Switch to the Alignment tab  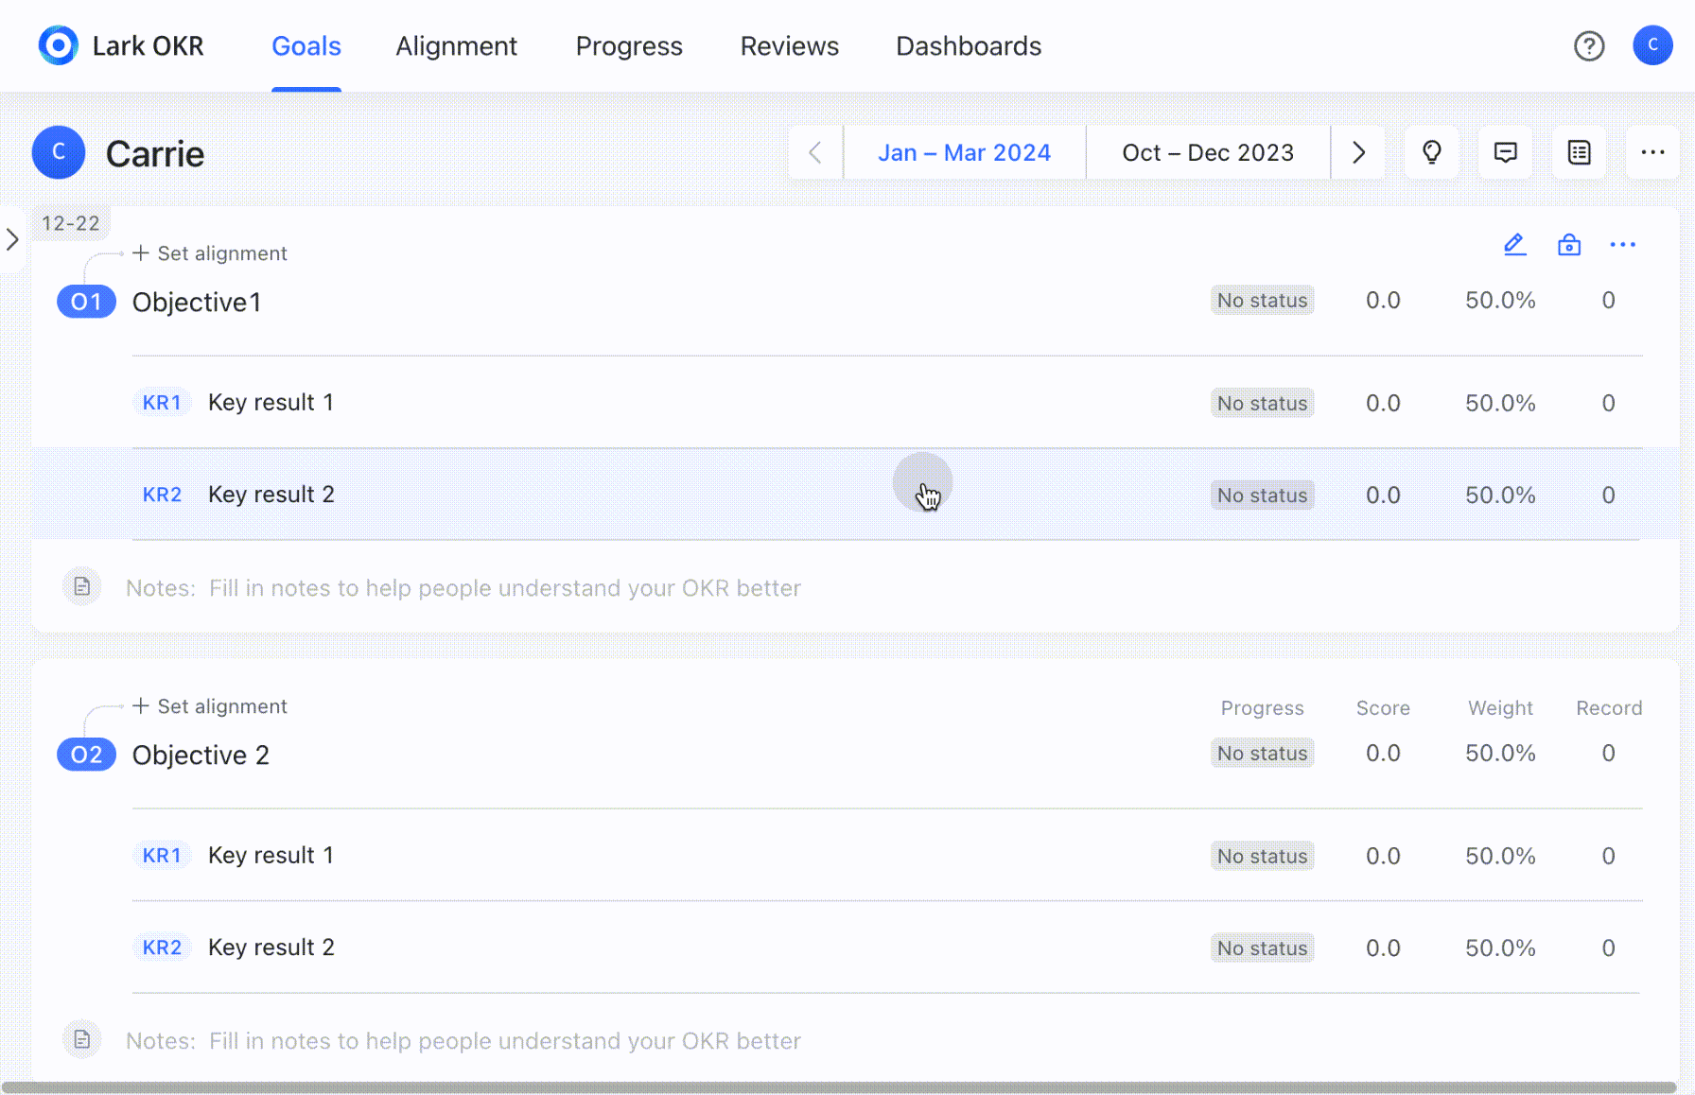456,46
